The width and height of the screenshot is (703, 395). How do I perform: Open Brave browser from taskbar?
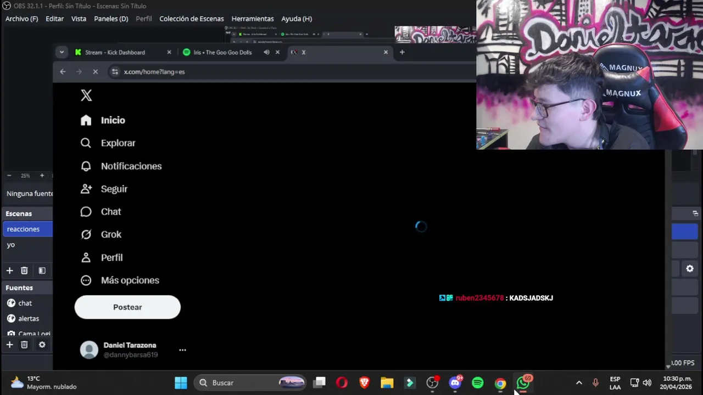(364, 383)
